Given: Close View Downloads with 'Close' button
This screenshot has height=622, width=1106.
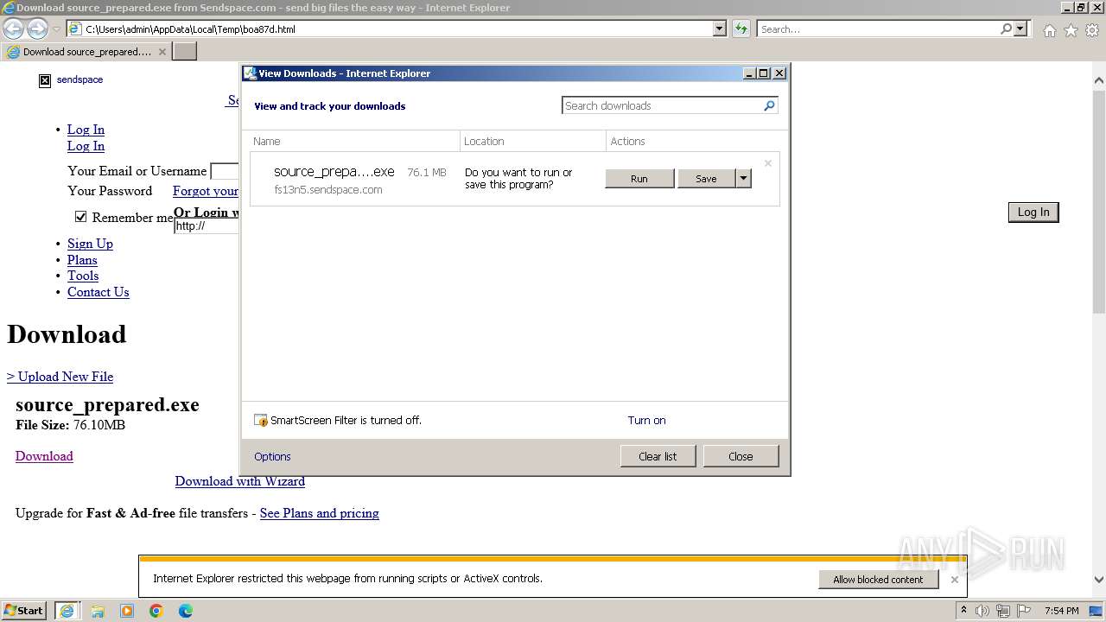Looking at the screenshot, I should click(x=741, y=456).
